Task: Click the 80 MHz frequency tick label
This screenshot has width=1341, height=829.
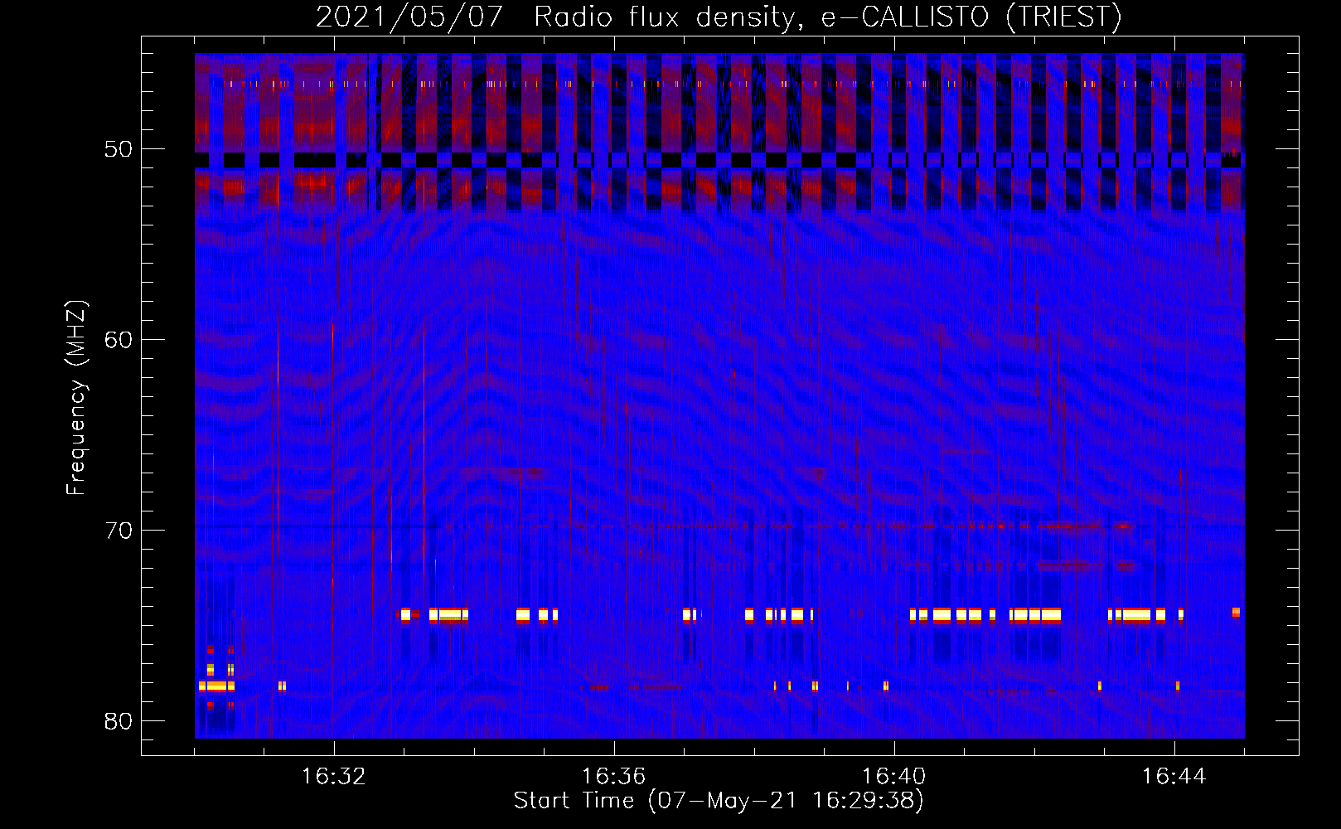Action: 119,721
